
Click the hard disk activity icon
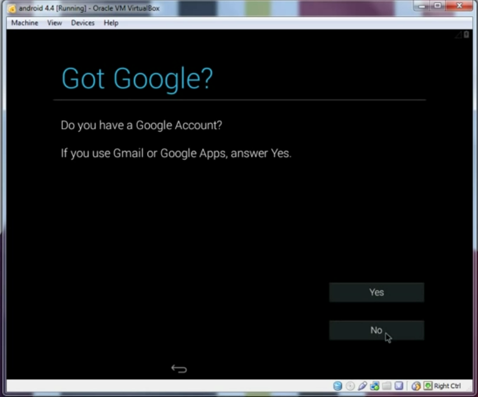click(x=338, y=386)
